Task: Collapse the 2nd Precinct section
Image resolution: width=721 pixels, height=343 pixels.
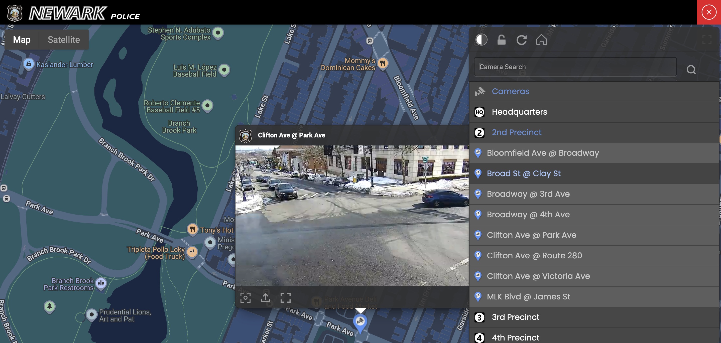Action: coord(517,132)
